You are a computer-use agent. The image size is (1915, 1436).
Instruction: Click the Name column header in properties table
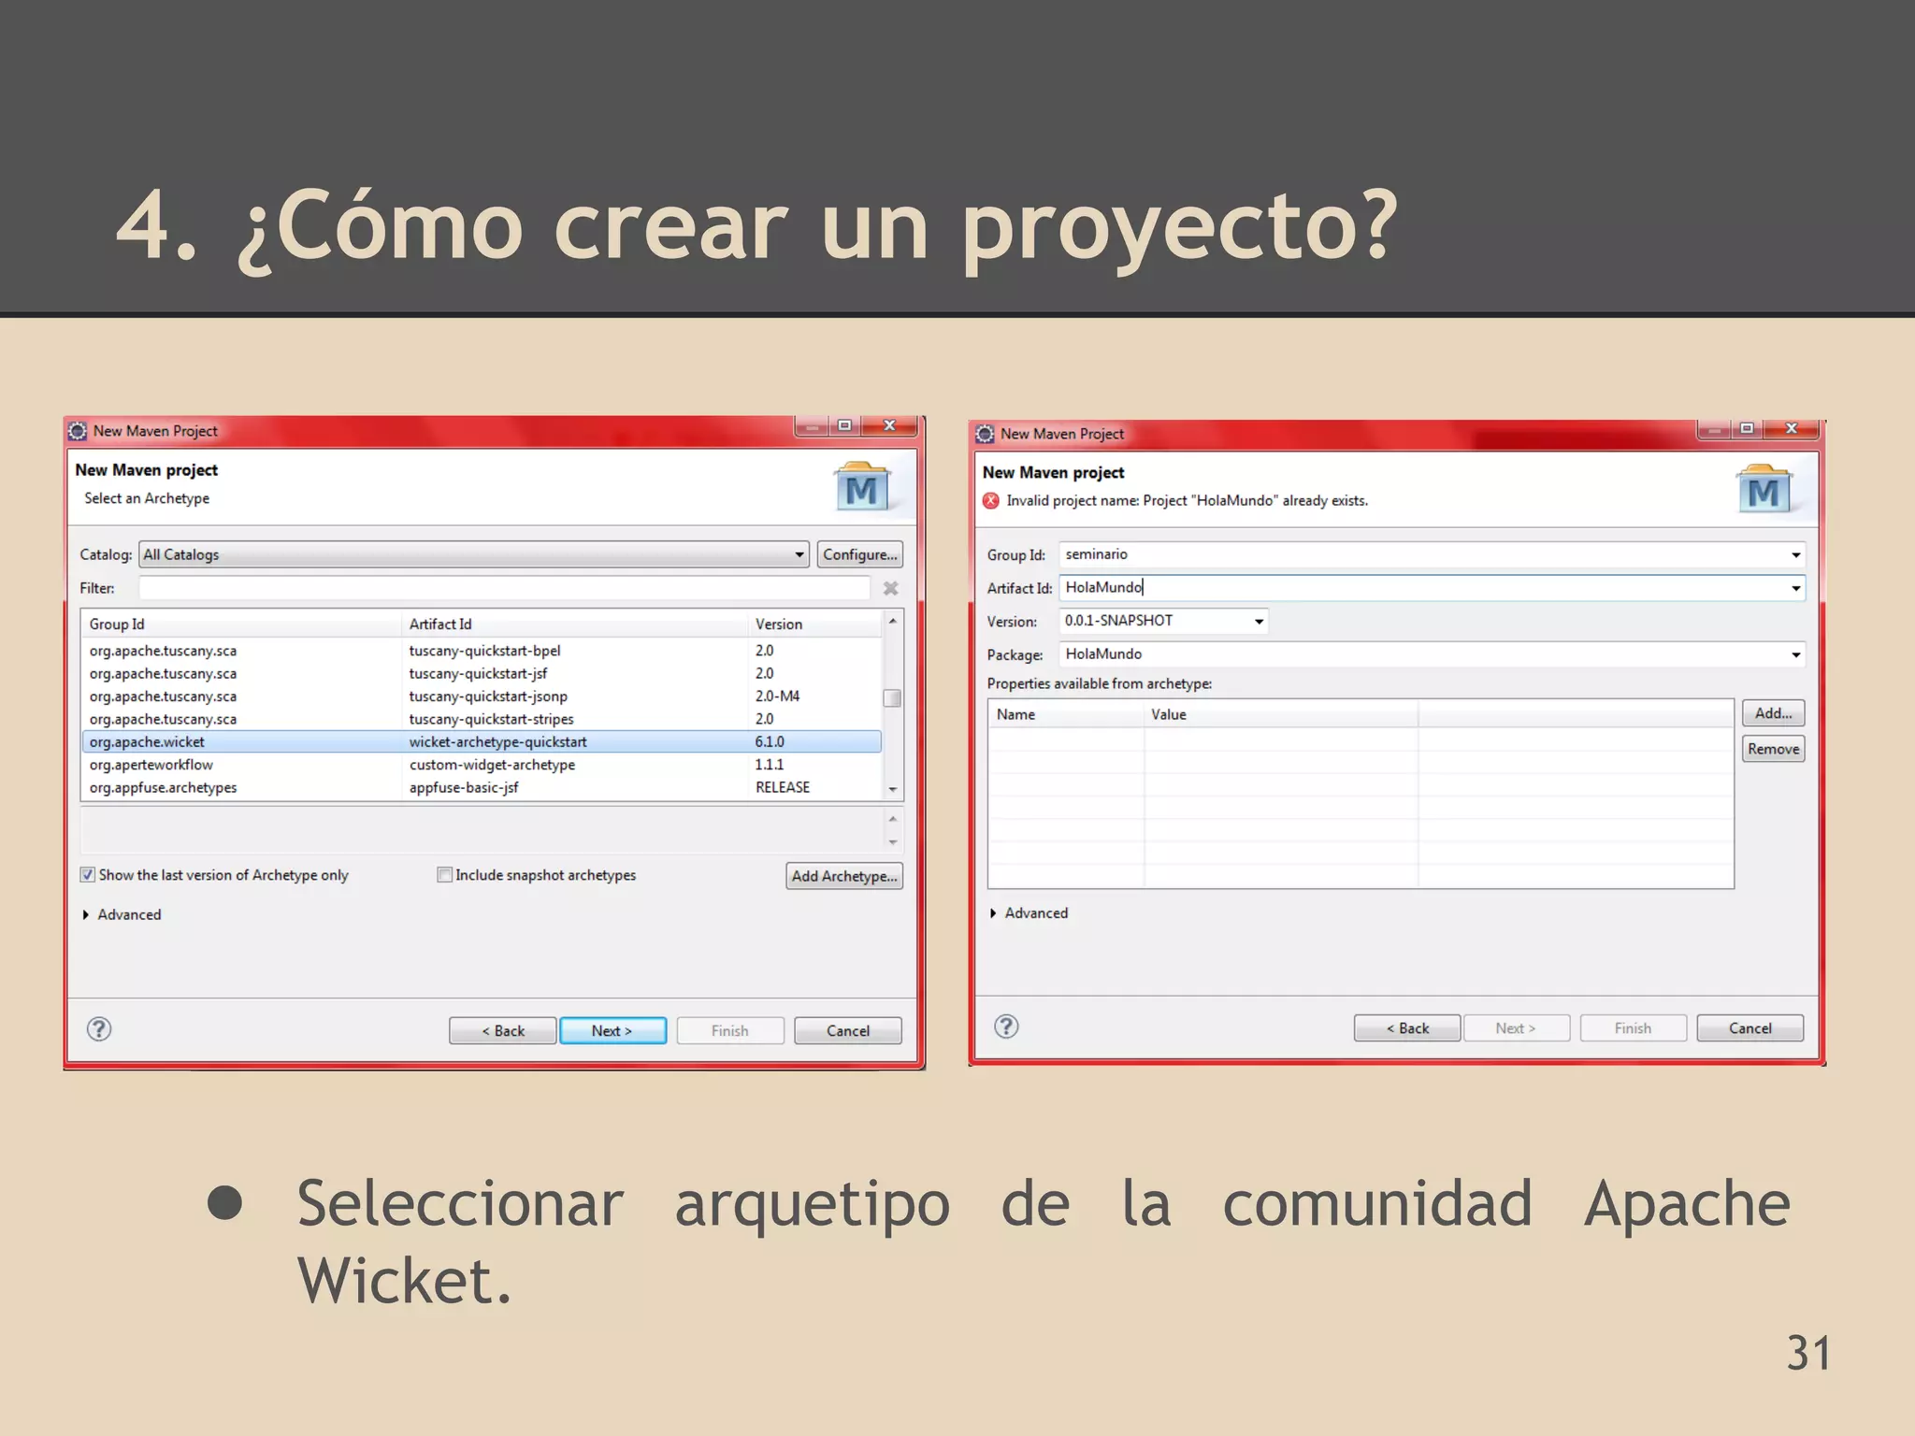click(1066, 714)
